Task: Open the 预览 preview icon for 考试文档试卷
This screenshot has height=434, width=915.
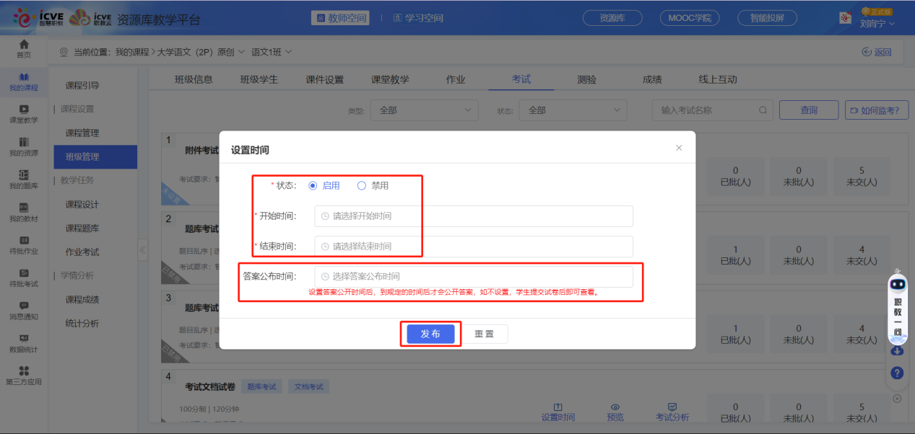Action: click(x=615, y=411)
